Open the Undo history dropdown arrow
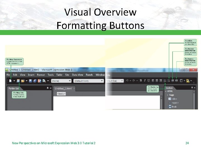Image resolution: width=201 pixels, height=150 pixels. pyautogui.click(x=130, y=81)
